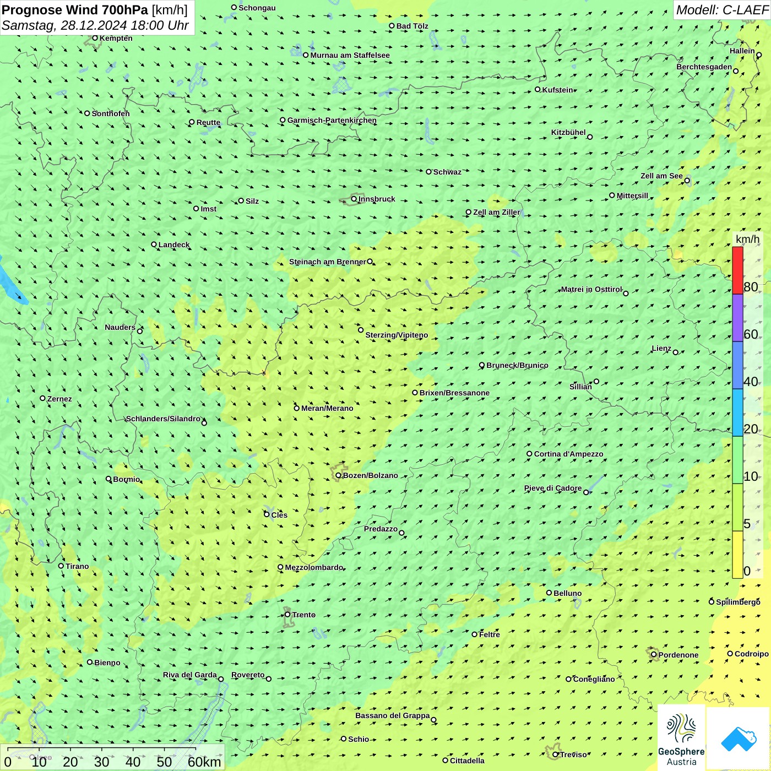Image resolution: width=771 pixels, height=771 pixels.
Task: Select the Kitzbühel label
Action: coord(568,132)
